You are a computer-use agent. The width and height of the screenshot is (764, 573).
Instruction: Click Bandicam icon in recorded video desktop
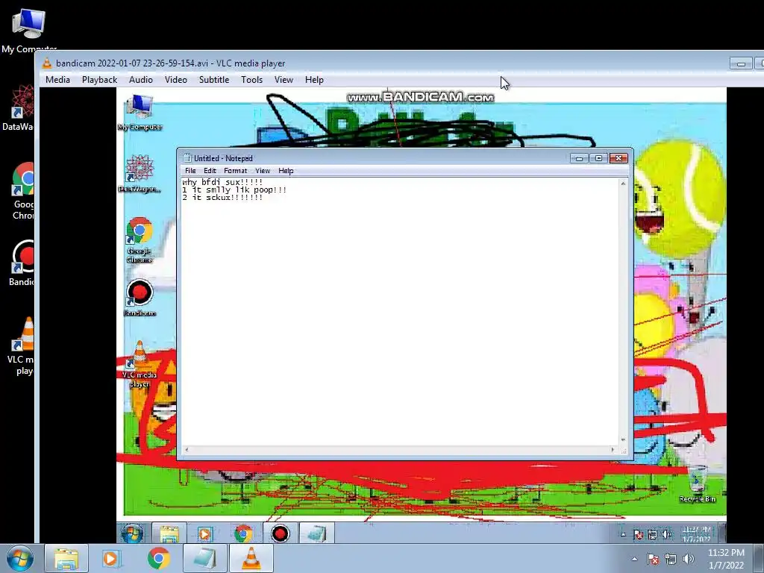140,297
